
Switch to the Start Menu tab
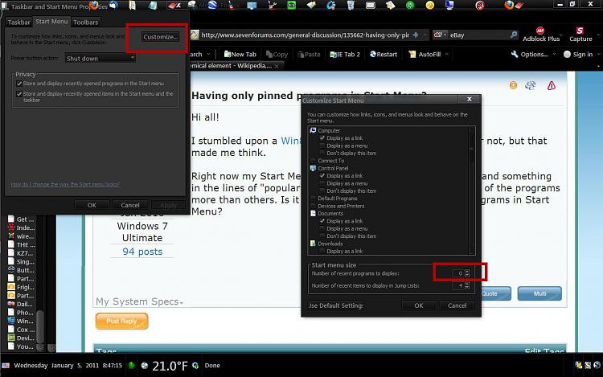click(x=51, y=22)
